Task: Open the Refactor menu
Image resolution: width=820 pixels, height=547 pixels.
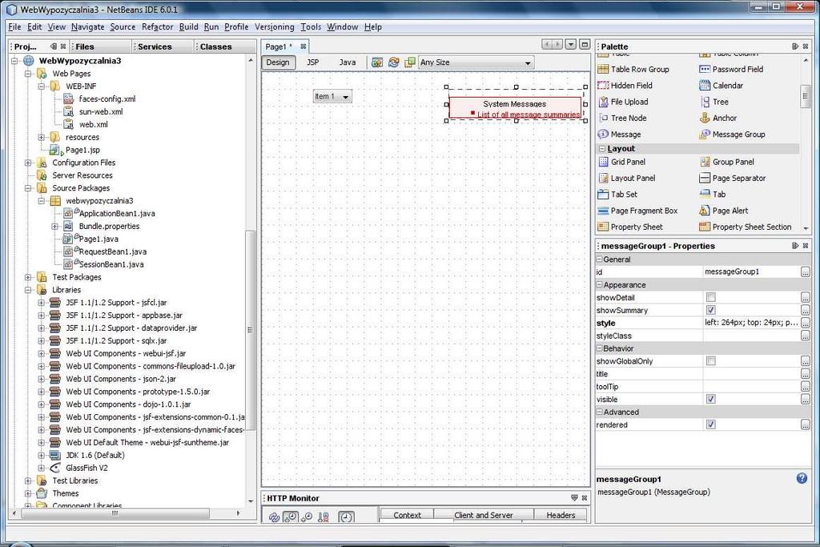Action: [158, 26]
